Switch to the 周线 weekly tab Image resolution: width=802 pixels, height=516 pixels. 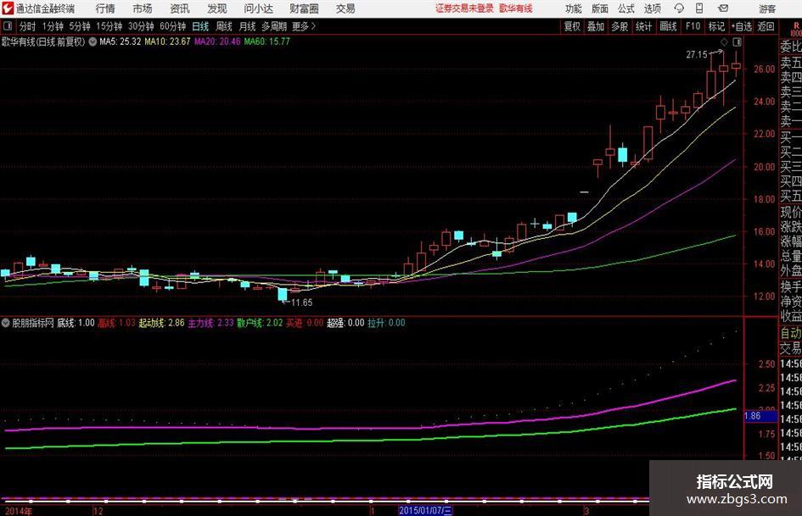pos(224,26)
